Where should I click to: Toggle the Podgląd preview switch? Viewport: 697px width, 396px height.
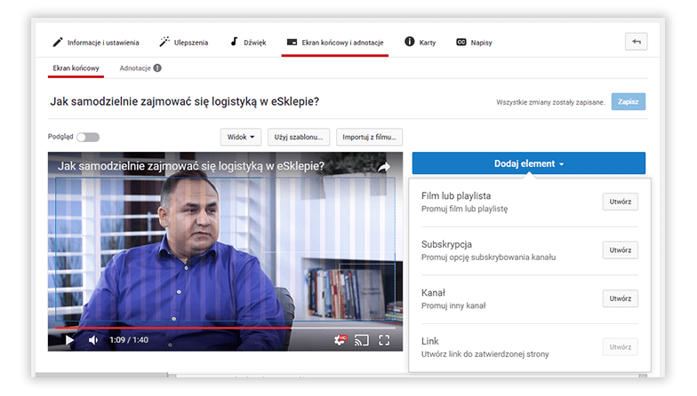click(x=87, y=137)
